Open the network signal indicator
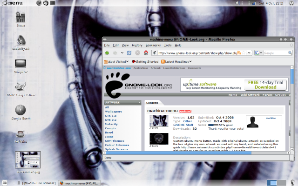This screenshot has height=186, width=298. (254, 3)
